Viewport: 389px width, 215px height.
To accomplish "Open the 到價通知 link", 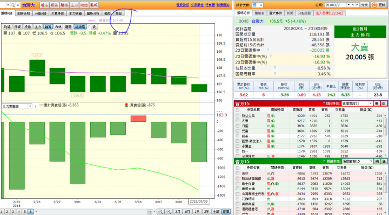I will click(x=223, y=5).
